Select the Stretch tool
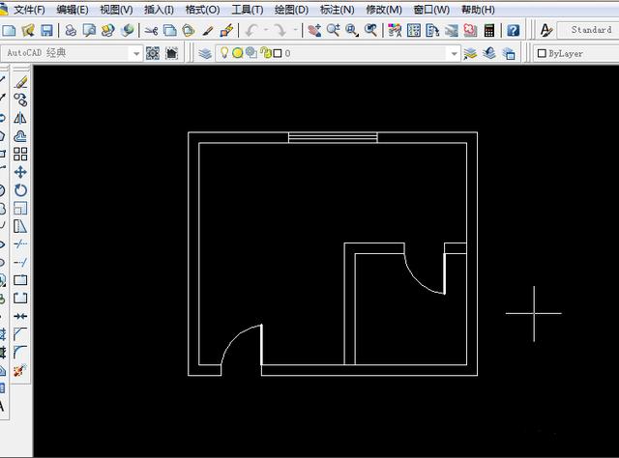The height and width of the screenshot is (458, 619). click(x=20, y=226)
